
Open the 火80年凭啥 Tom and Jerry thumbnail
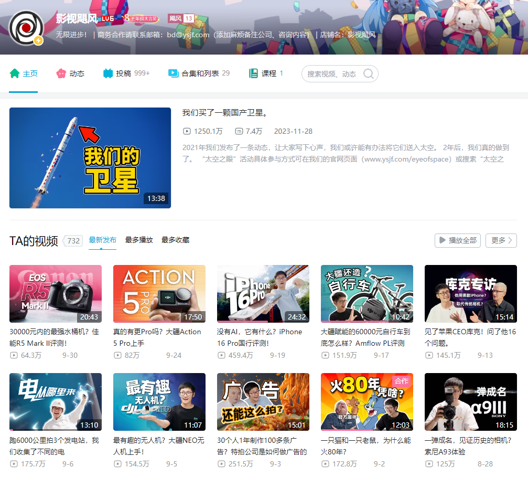click(367, 402)
